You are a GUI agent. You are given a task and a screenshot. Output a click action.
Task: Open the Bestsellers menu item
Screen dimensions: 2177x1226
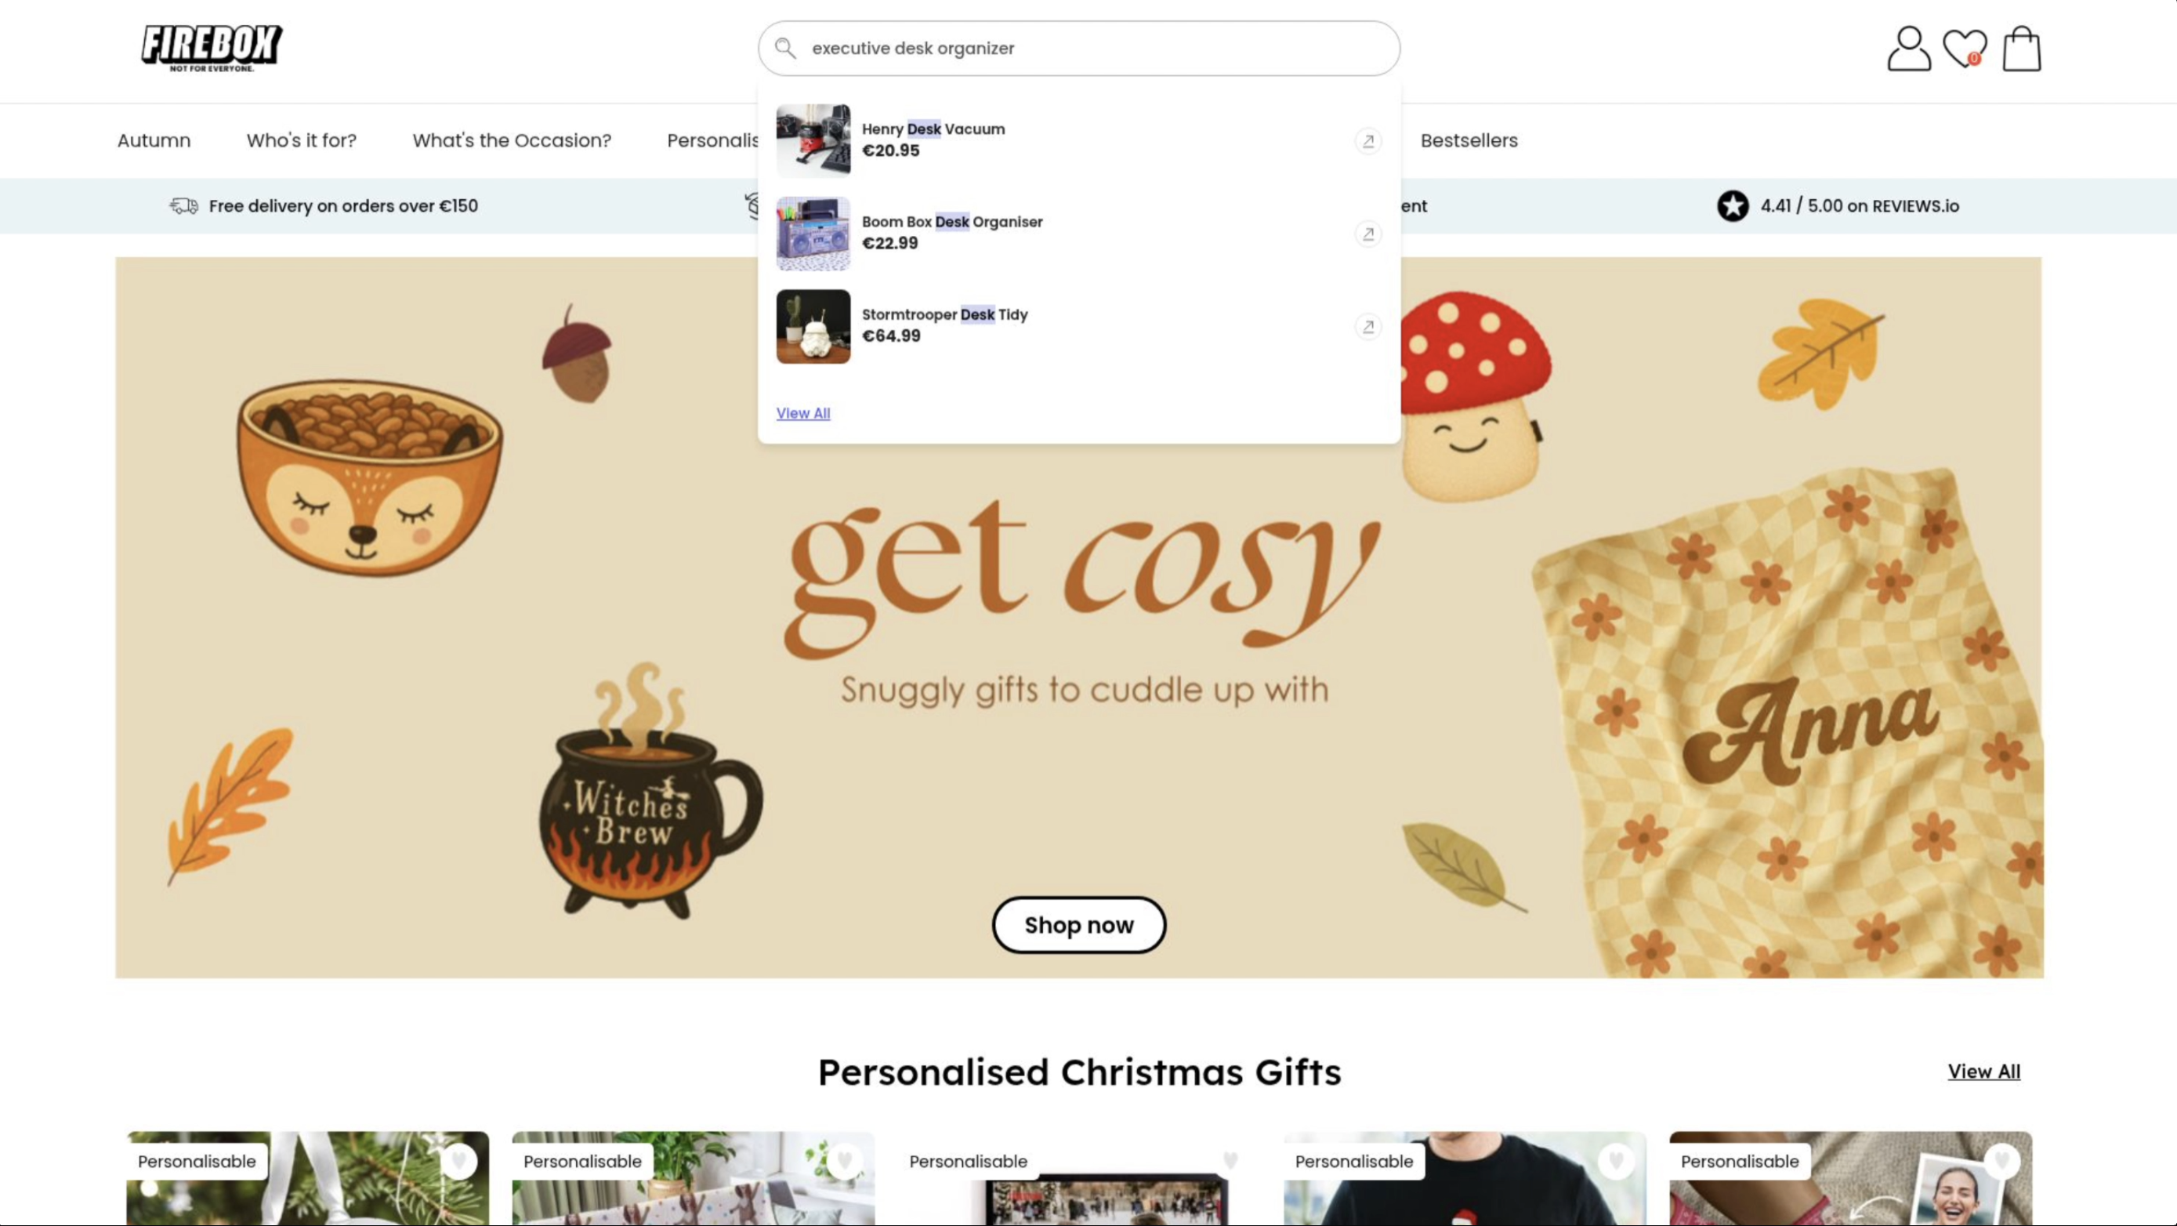point(1469,140)
